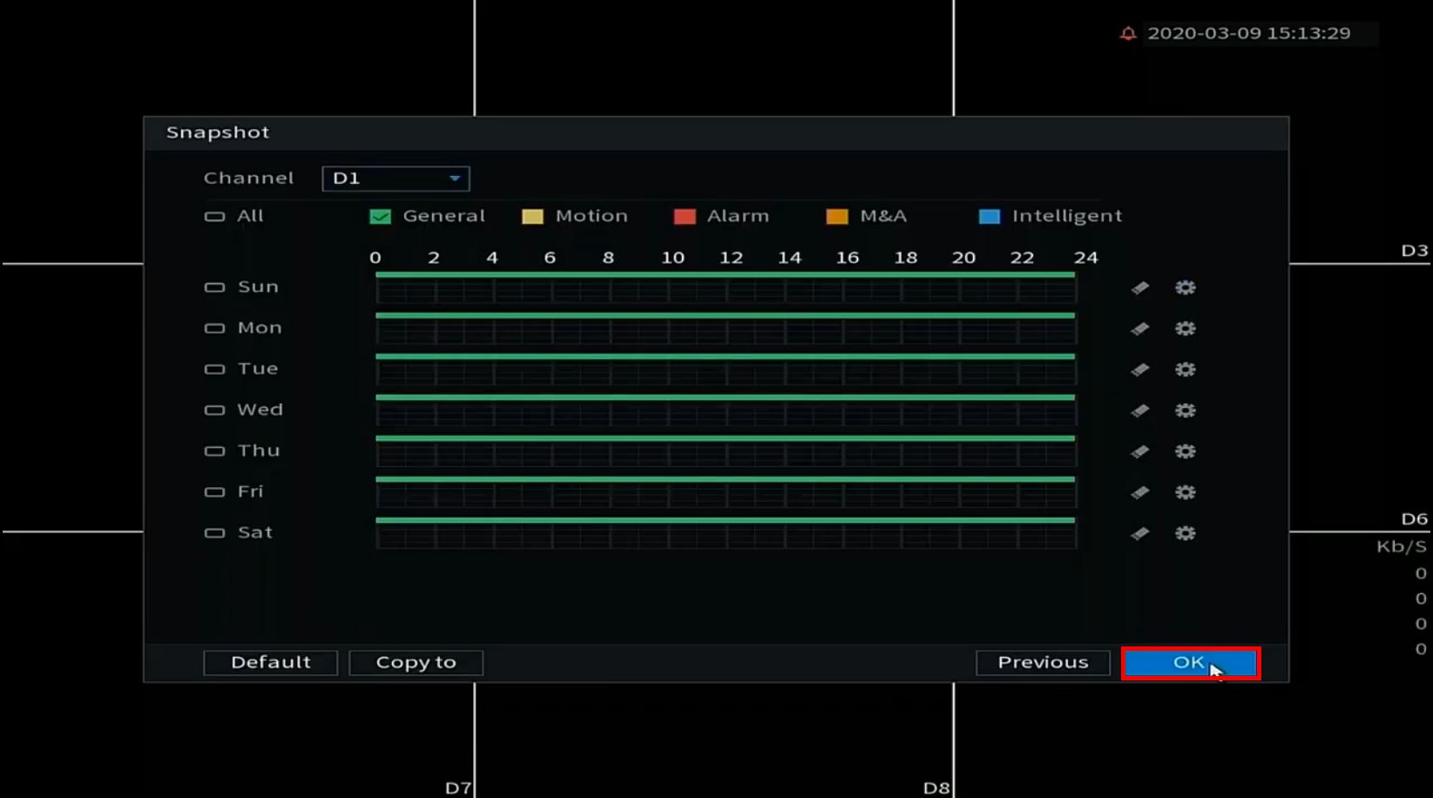Click the Fri schedule timeline bar
The height and width of the screenshot is (798, 1433).
(726, 492)
